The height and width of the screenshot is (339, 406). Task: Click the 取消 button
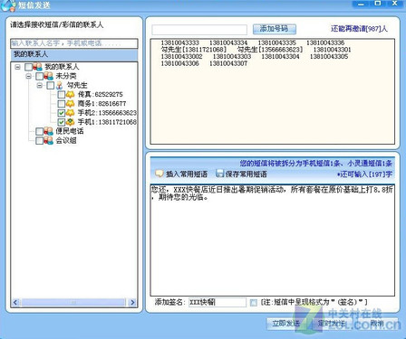pyautogui.click(x=378, y=324)
